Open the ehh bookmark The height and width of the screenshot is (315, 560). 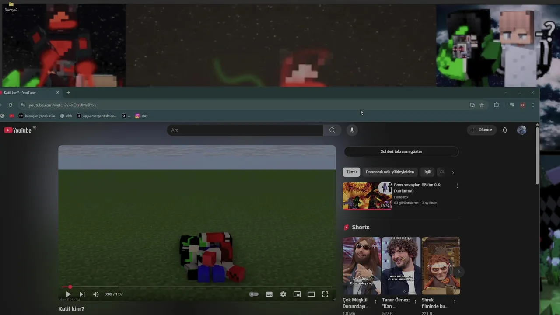pos(66,116)
